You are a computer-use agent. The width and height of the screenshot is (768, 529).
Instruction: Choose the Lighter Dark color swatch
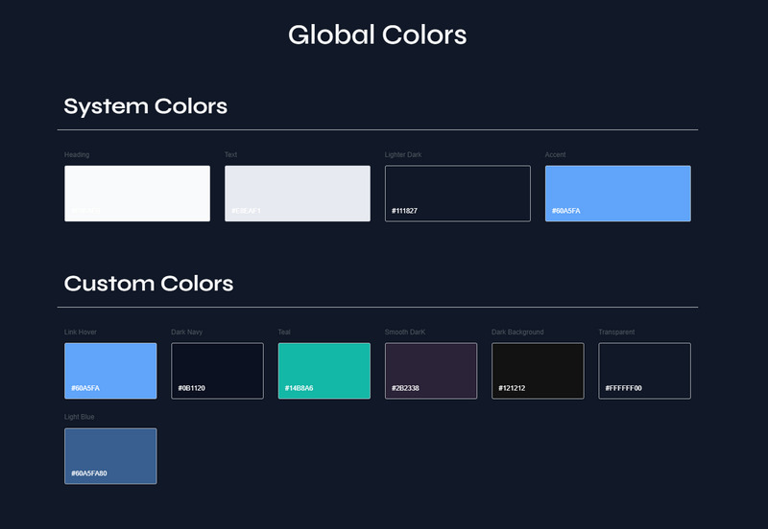[x=458, y=193]
